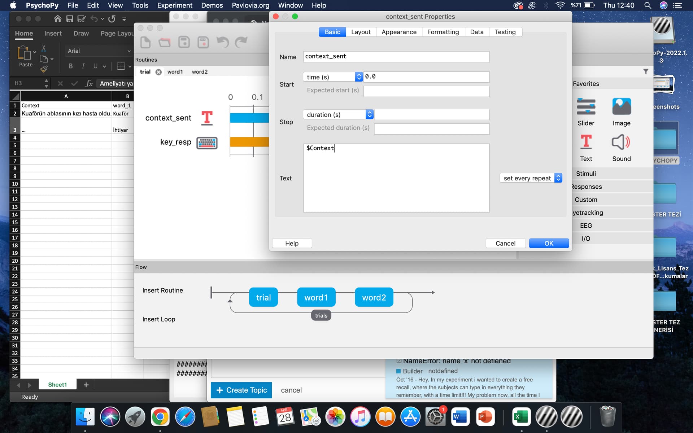
Task: Click the key_resp keyboard component icon
Action: (x=207, y=143)
